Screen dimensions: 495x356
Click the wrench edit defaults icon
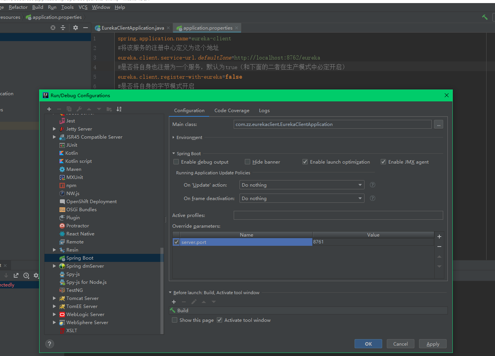(x=79, y=109)
